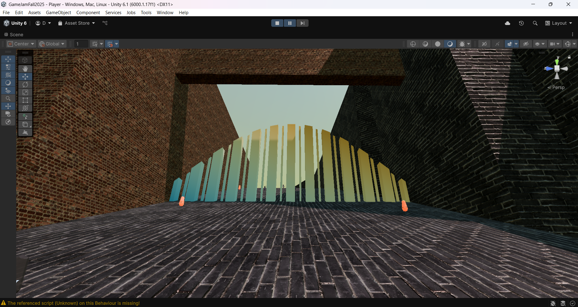The image size is (578, 307).
Task: Select the Hand view tool
Action: click(x=25, y=69)
